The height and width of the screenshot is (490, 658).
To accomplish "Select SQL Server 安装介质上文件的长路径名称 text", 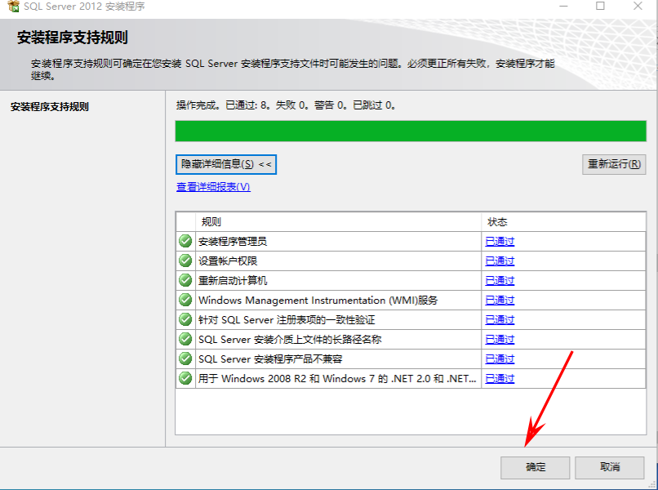I will click(290, 339).
